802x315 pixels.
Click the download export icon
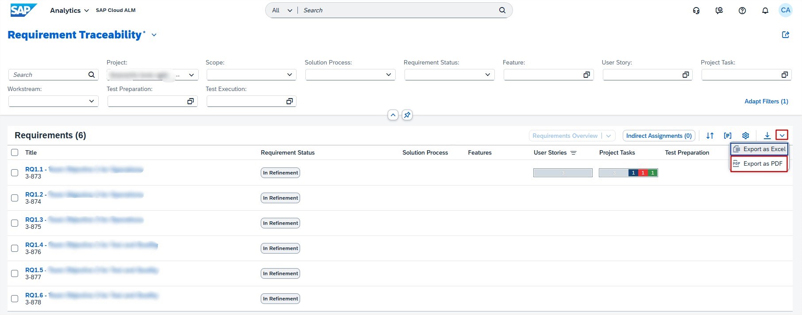point(767,136)
